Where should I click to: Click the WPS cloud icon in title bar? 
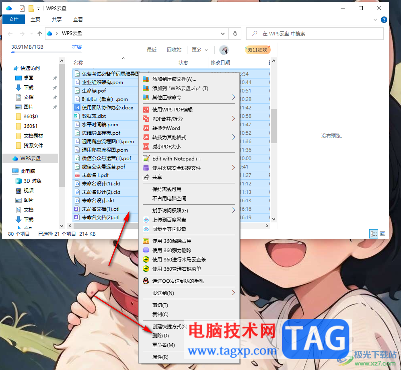pyautogui.click(x=9, y=8)
